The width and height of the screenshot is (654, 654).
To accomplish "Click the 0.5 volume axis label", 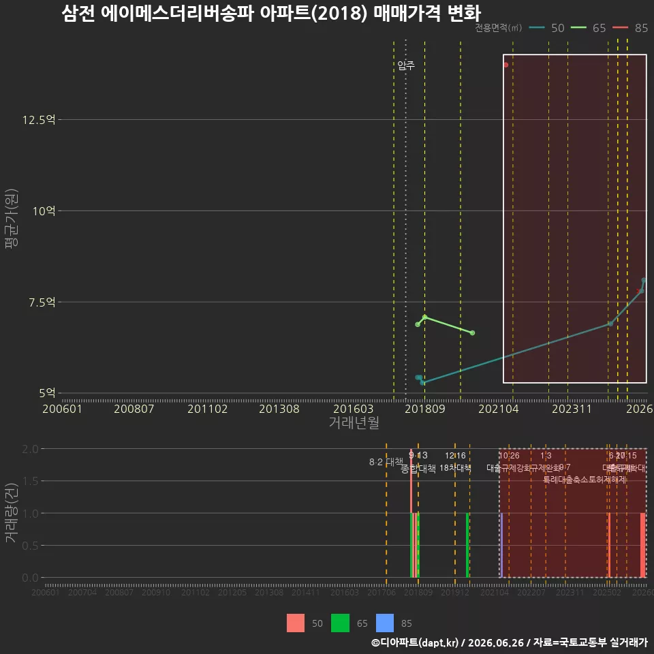I will pyautogui.click(x=30, y=546).
